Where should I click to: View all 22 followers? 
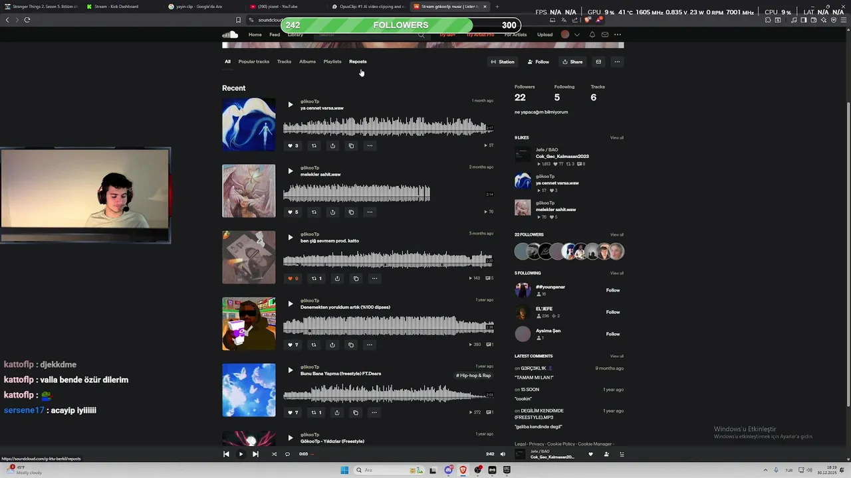tap(617, 234)
